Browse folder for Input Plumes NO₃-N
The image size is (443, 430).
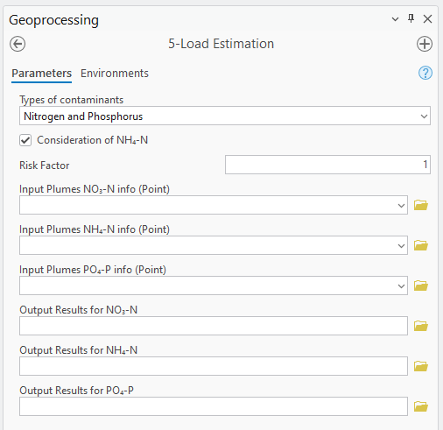421,205
